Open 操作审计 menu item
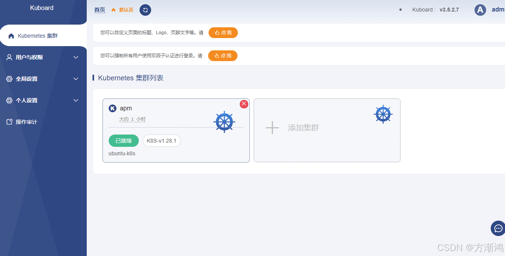 [43, 122]
